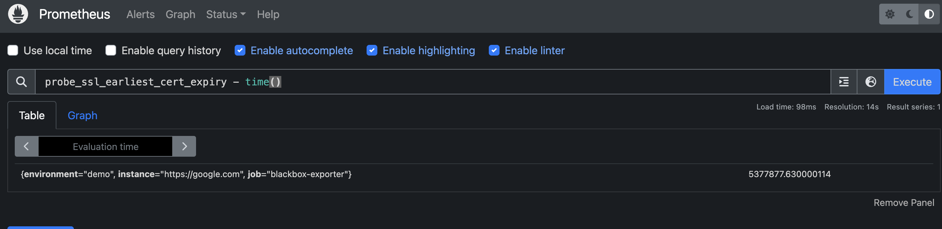Expand the Status dropdown menu
Viewport: 942px width, 229px height.
(226, 14)
